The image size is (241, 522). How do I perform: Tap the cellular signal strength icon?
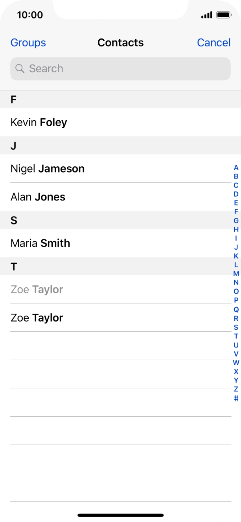point(206,15)
